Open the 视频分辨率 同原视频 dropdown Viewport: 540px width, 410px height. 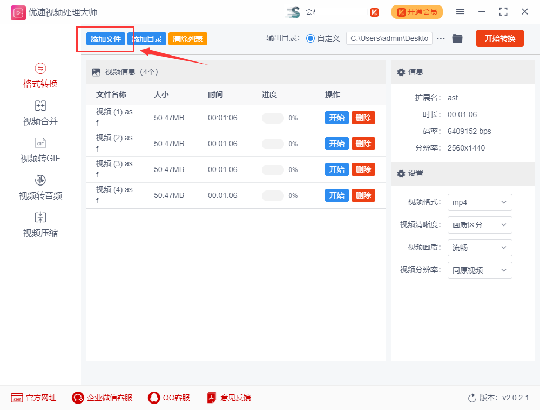point(480,270)
